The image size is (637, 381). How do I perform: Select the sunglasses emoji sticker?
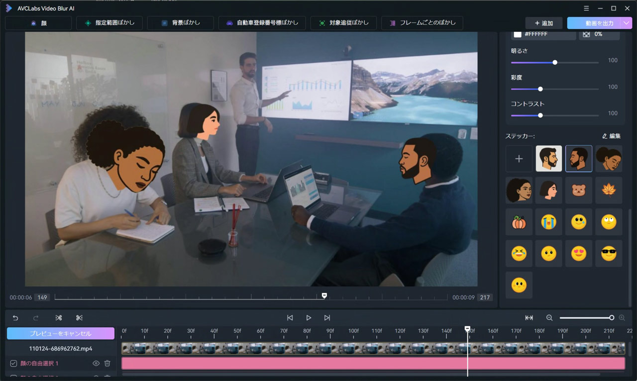tap(609, 254)
